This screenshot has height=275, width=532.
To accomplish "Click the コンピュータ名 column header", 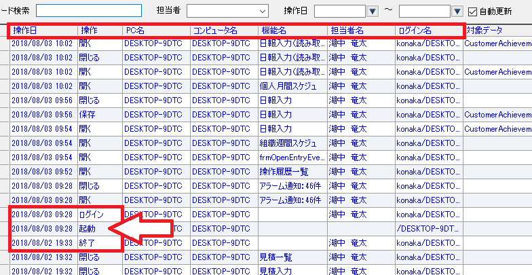I will (223, 31).
